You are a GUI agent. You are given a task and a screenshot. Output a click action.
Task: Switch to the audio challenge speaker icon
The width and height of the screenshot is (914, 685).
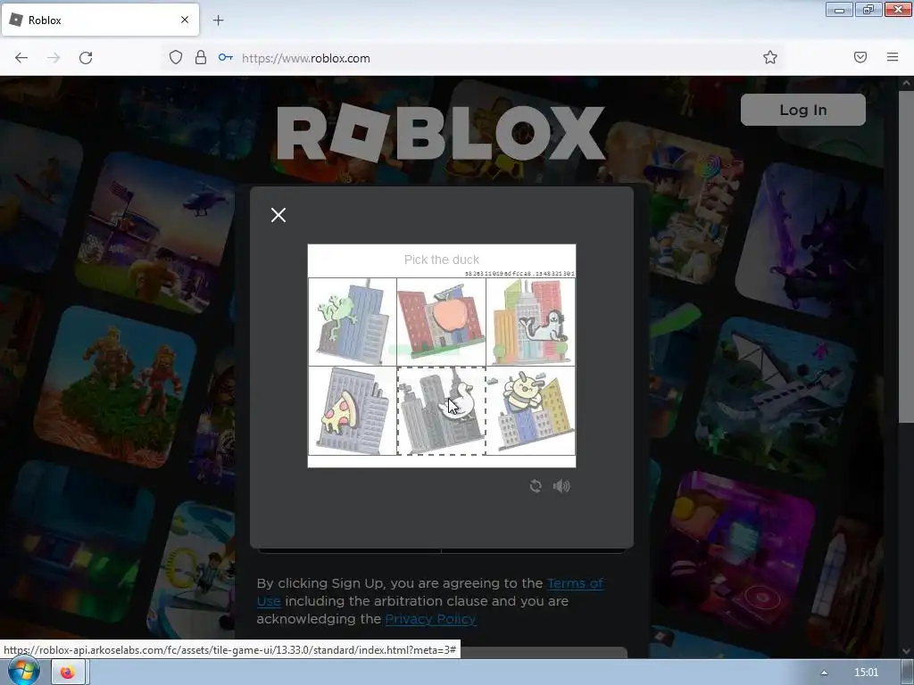(561, 486)
